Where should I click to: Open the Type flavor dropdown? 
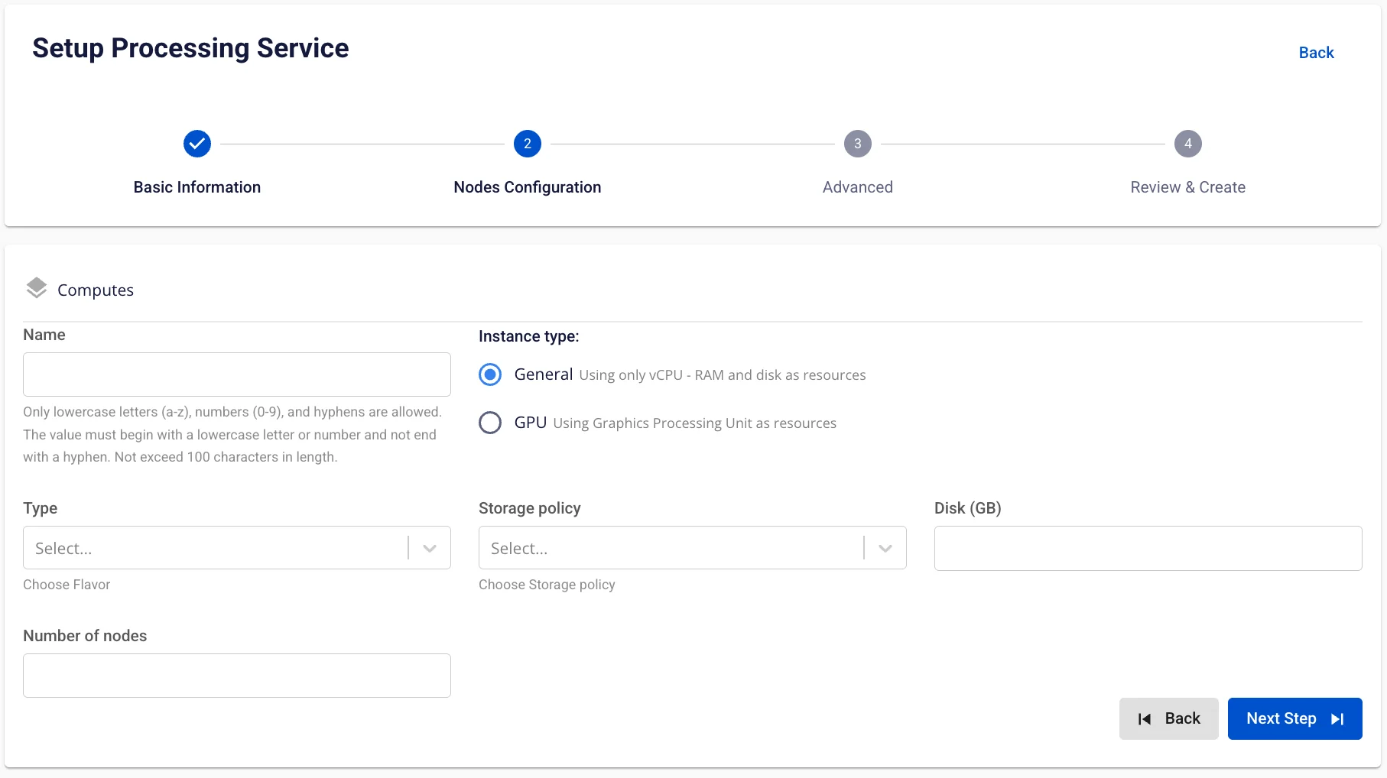pos(237,548)
